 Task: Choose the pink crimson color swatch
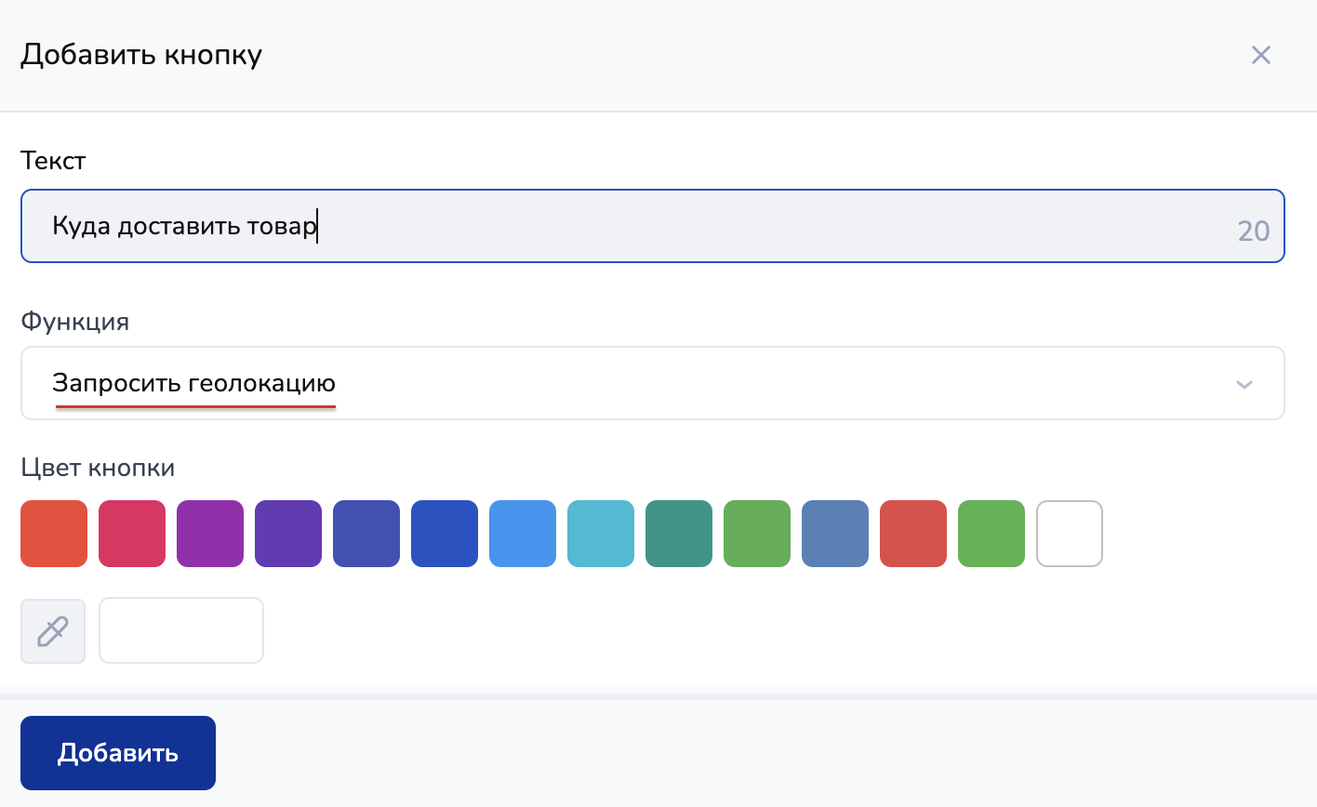(x=132, y=534)
